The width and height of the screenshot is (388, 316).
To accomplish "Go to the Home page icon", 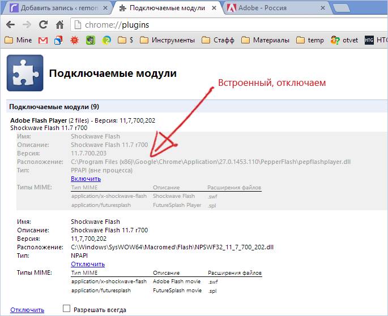I will click(x=59, y=25).
